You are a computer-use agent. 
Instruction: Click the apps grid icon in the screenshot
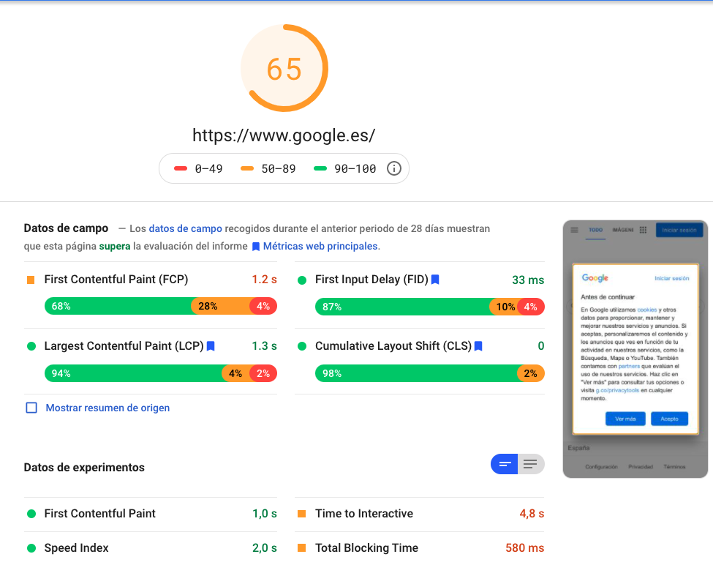click(x=643, y=231)
